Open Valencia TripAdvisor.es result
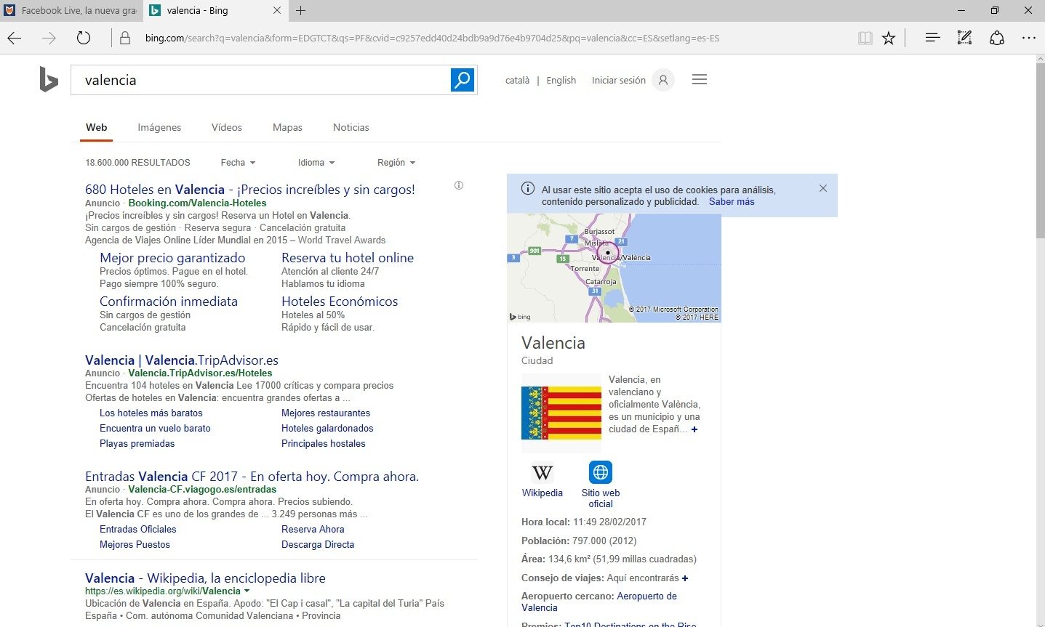This screenshot has width=1045, height=627. pos(182,360)
